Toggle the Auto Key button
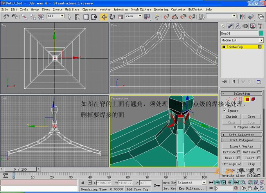The height and width of the screenshot is (193, 266). [169, 183]
